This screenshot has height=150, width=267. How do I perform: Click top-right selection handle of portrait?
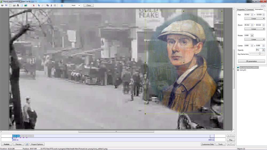point(222,11)
